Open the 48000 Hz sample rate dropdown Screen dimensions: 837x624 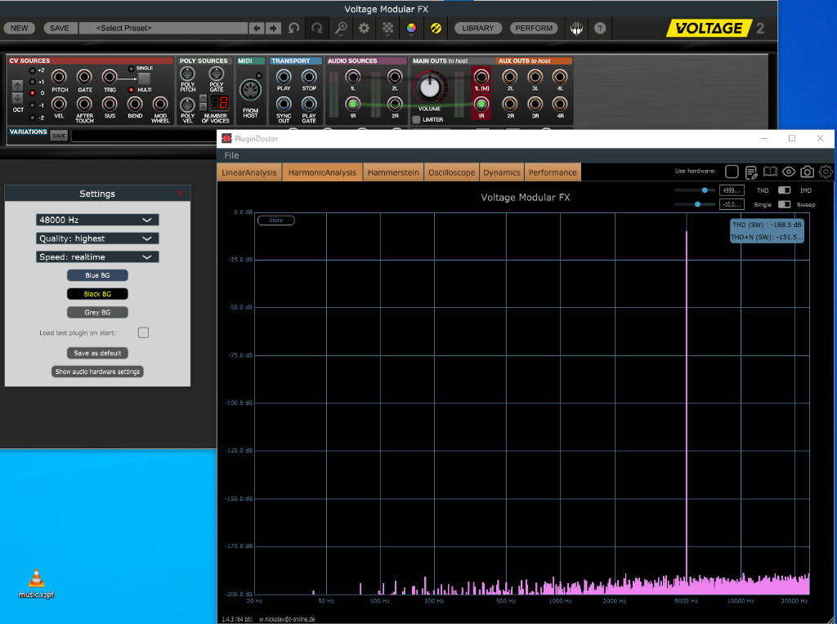[x=97, y=220]
